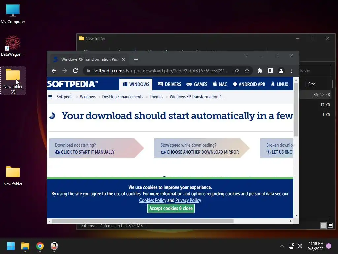Click the search box in New folder window
The height and width of the screenshot is (254, 338).
(315, 70)
